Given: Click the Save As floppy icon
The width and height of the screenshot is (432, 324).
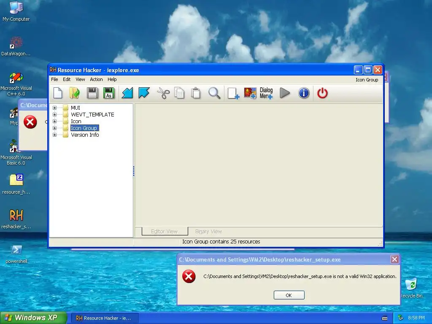Looking at the screenshot, I should click(x=109, y=93).
